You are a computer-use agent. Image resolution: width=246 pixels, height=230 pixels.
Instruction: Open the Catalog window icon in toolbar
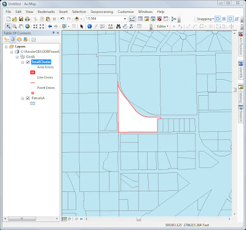pyautogui.click(x=147, y=19)
